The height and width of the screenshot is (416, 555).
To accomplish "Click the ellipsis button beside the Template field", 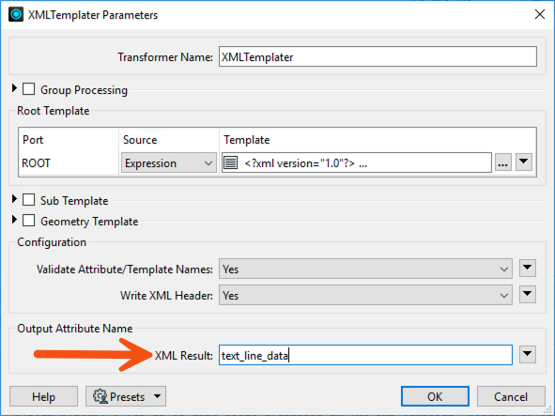I will pyautogui.click(x=503, y=162).
